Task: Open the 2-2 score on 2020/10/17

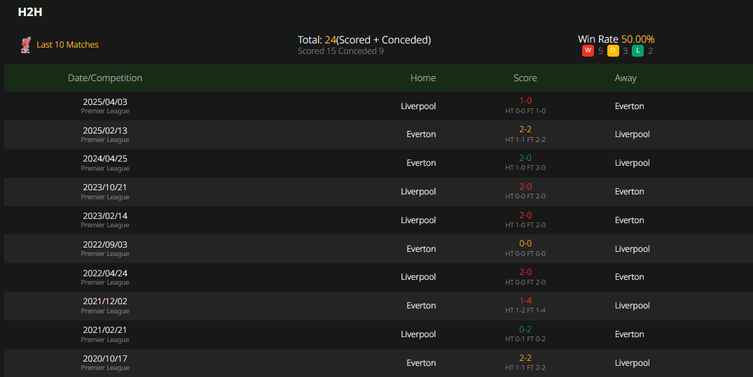Action: click(x=525, y=358)
